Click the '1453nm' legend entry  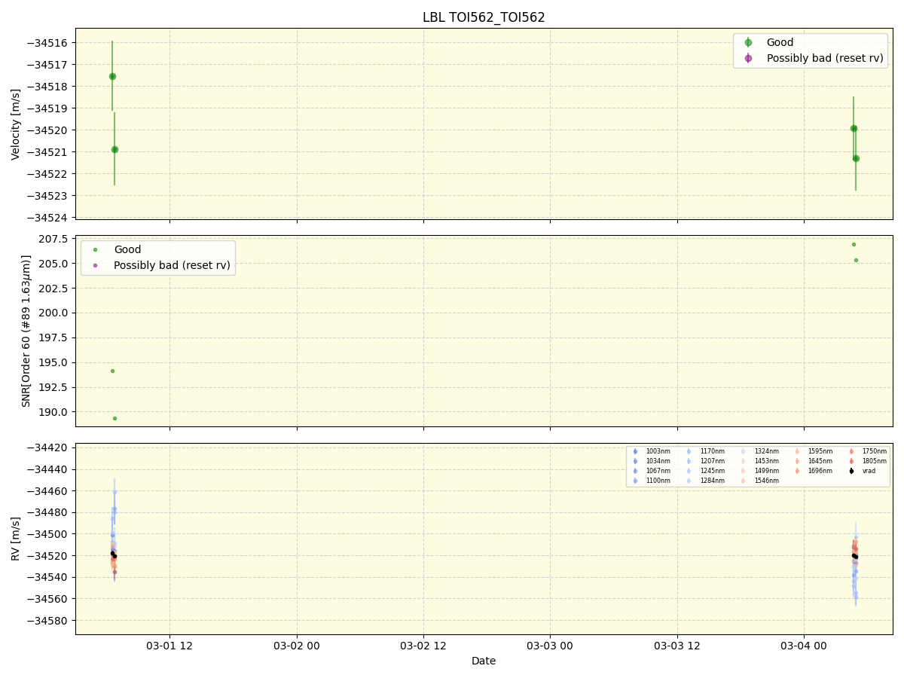767,461
